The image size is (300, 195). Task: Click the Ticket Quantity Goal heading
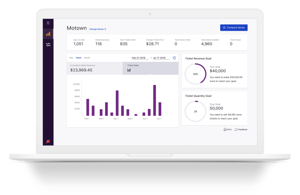pos(198,96)
